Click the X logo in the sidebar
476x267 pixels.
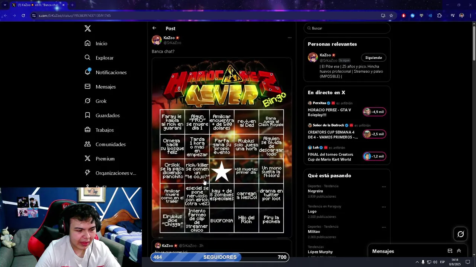click(x=88, y=29)
